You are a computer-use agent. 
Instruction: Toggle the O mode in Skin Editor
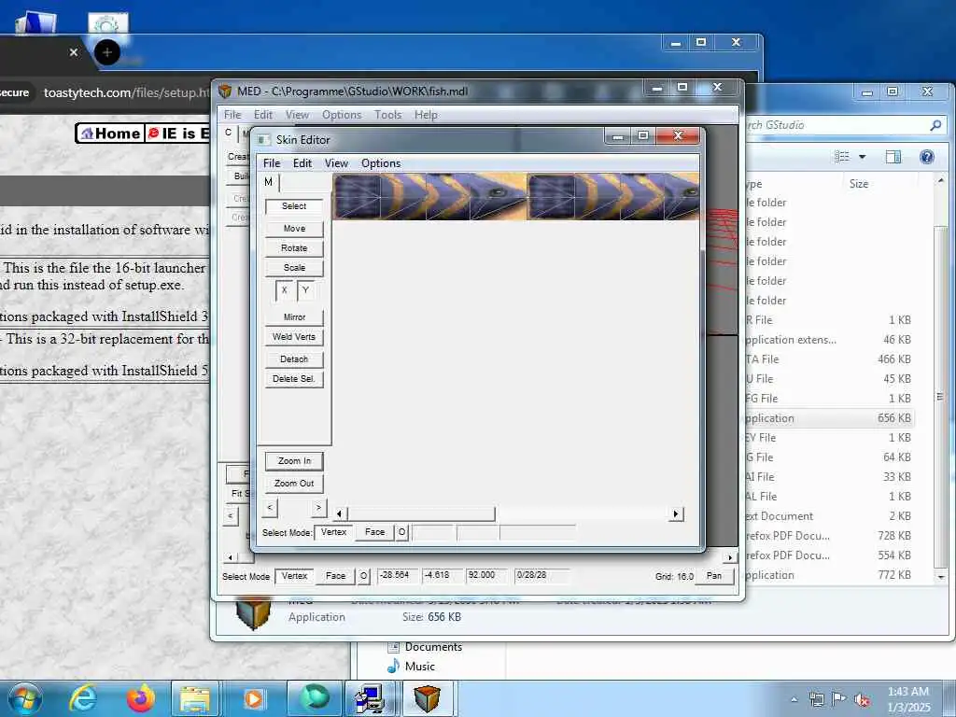(401, 532)
